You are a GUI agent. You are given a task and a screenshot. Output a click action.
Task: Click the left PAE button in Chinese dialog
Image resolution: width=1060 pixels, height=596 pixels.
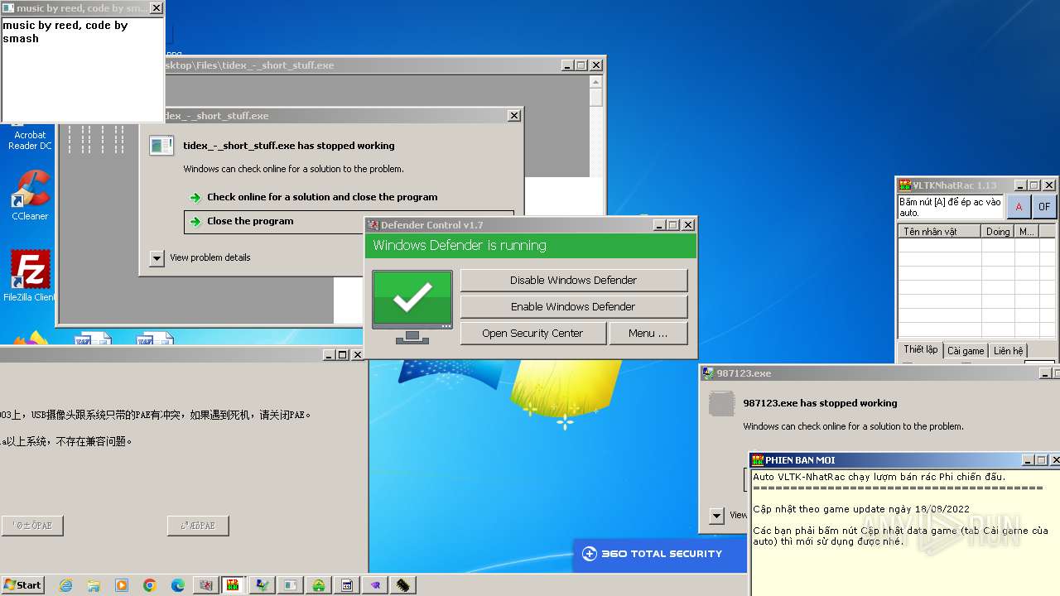coord(32,526)
